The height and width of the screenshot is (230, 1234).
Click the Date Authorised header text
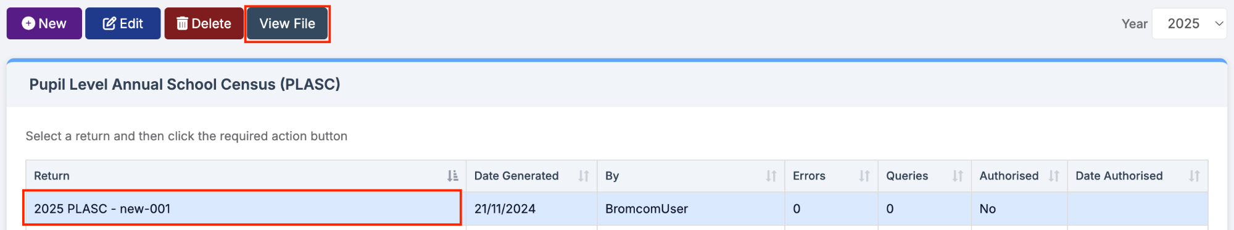(x=1119, y=176)
